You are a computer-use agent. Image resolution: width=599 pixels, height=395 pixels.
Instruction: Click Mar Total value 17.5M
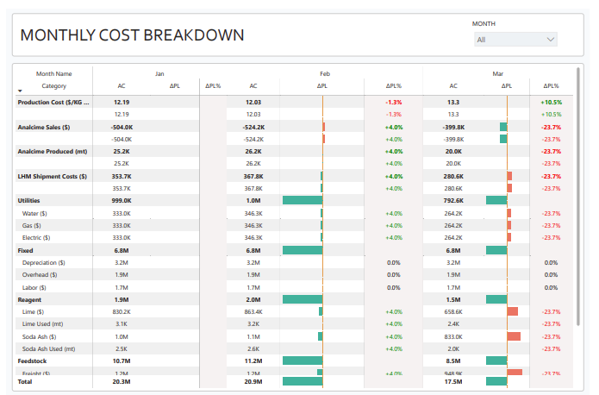click(453, 381)
